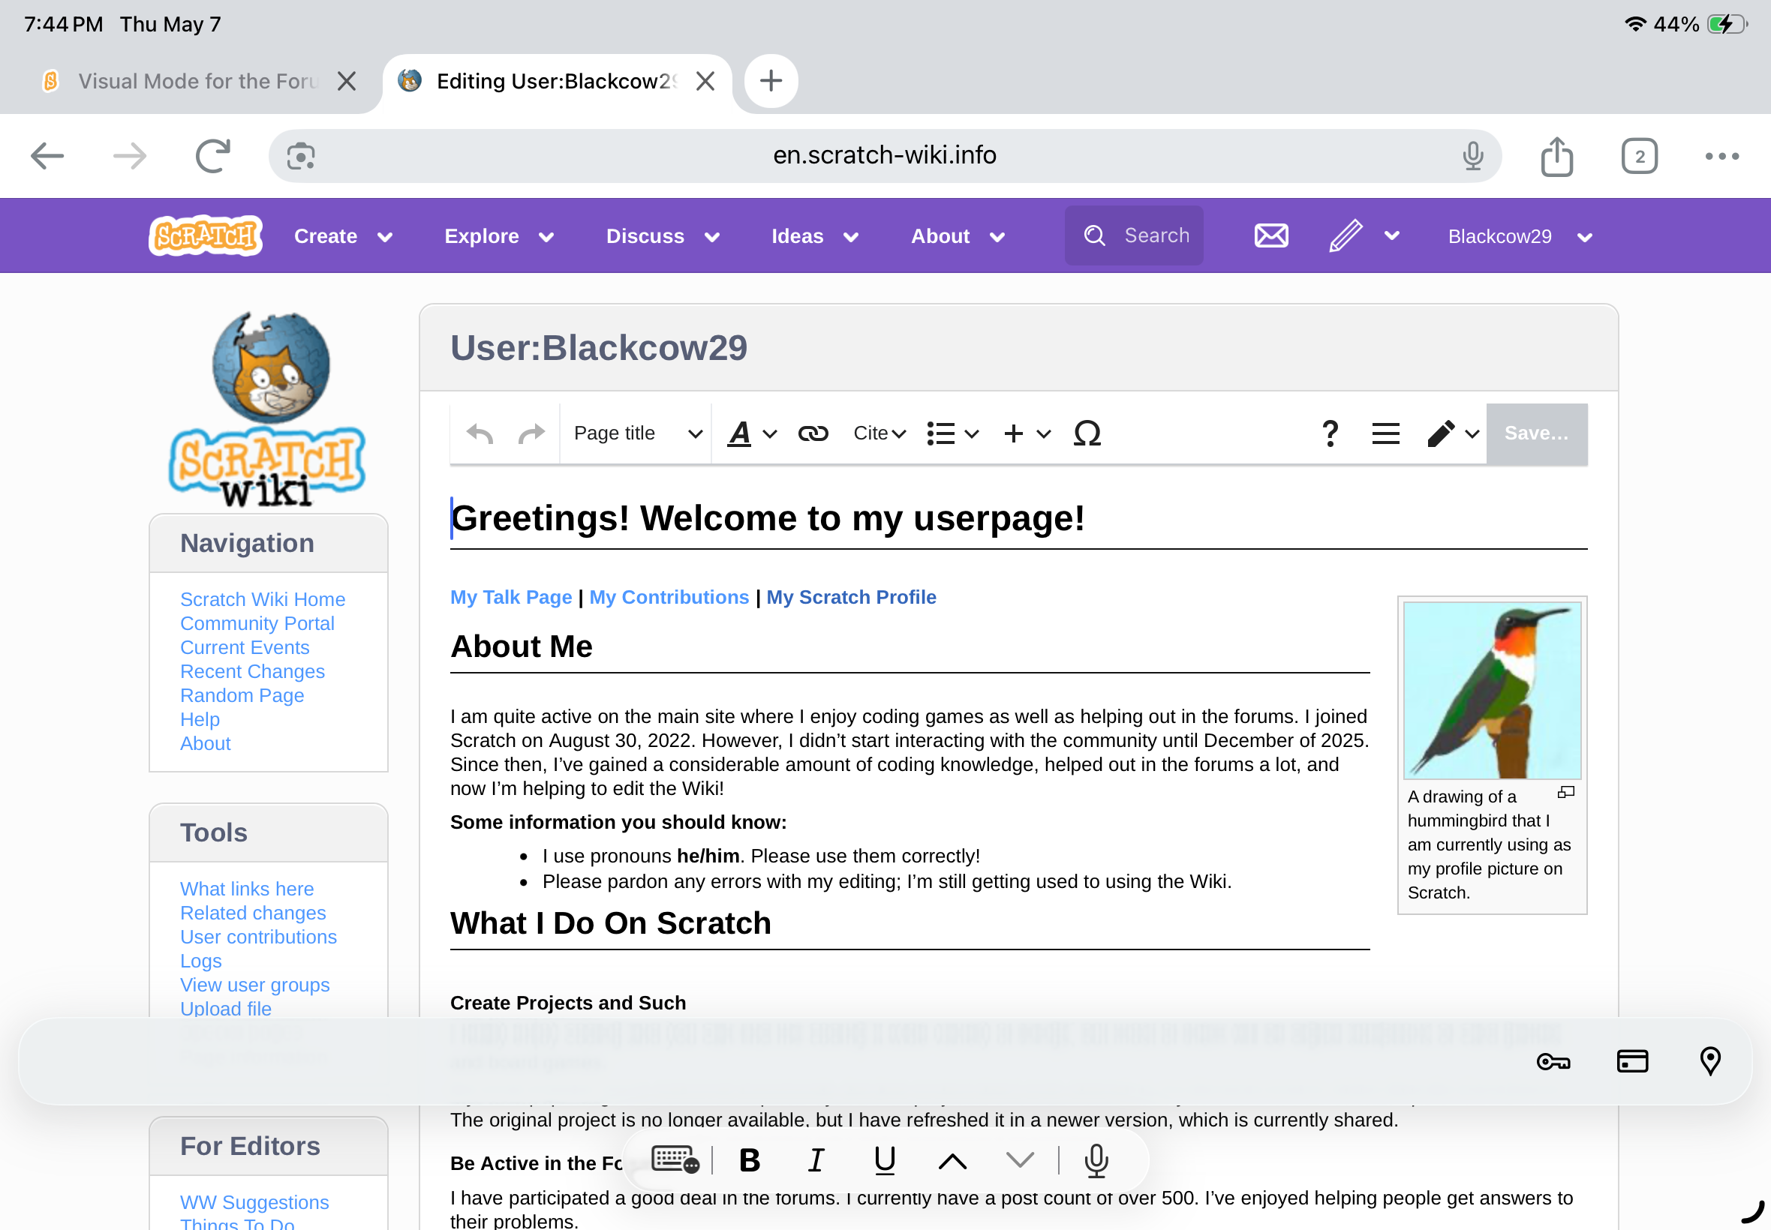Insert a link with the chain icon
Viewport: 1771px width, 1230px height.
tap(813, 434)
